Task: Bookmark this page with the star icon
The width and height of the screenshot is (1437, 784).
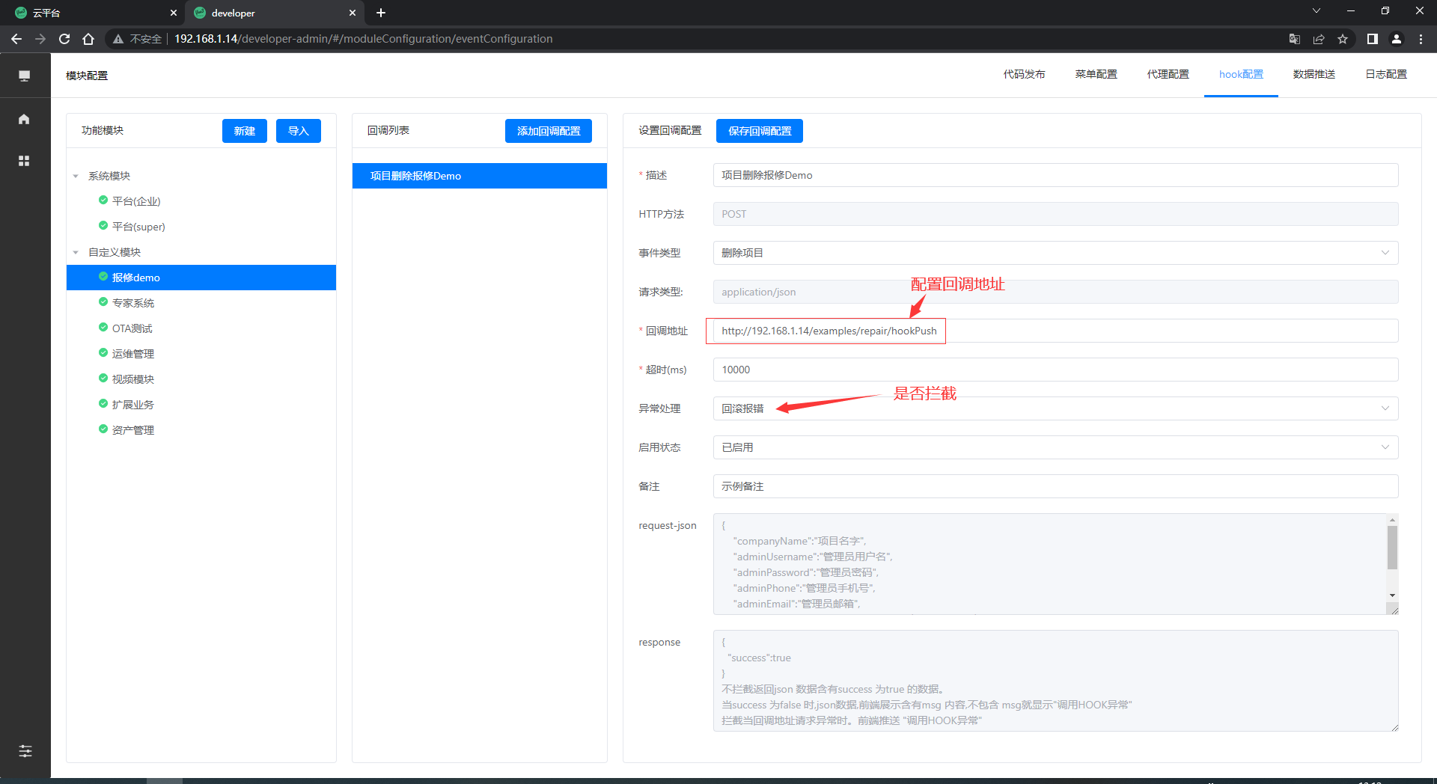Action: point(1343,39)
